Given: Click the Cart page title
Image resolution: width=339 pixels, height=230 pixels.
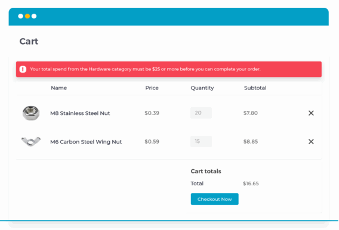Looking at the screenshot, I should click(x=29, y=41).
